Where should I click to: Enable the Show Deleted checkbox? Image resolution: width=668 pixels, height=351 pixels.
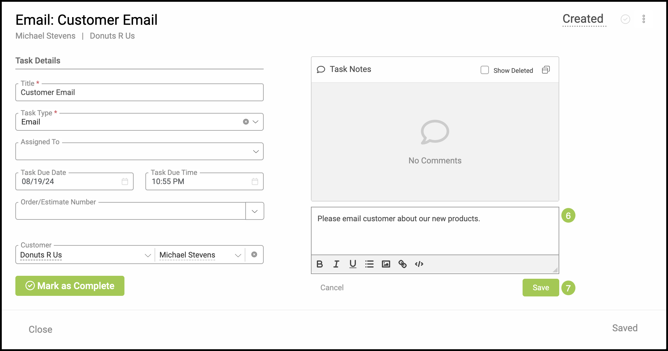(484, 70)
